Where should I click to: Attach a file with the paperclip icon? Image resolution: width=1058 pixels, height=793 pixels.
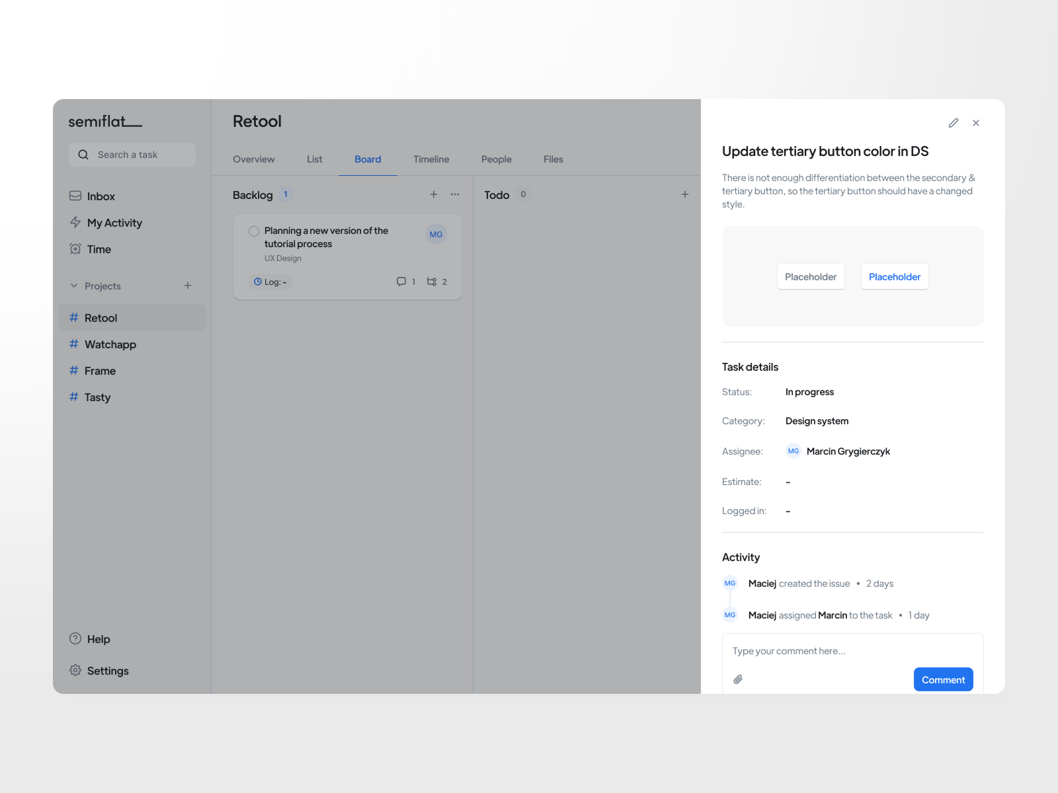(x=738, y=679)
